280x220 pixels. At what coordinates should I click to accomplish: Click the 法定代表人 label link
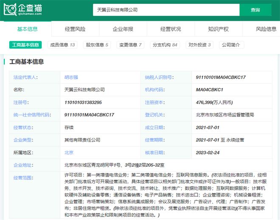25,77
